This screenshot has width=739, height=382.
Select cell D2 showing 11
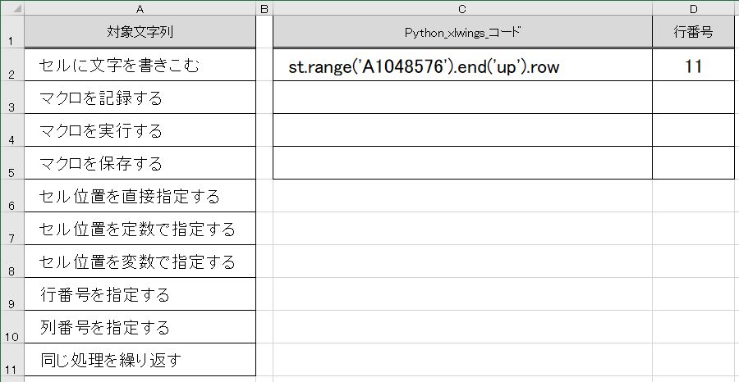pyautogui.click(x=693, y=65)
